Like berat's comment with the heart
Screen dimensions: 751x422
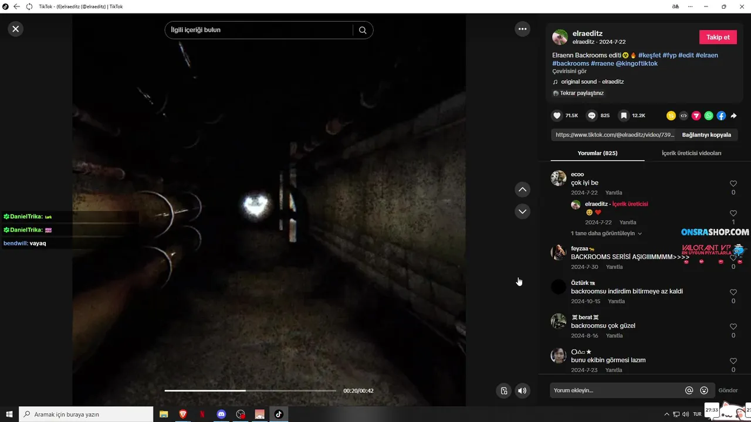click(x=733, y=326)
